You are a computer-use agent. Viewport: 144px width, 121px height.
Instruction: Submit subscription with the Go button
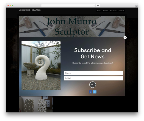(x=92, y=85)
